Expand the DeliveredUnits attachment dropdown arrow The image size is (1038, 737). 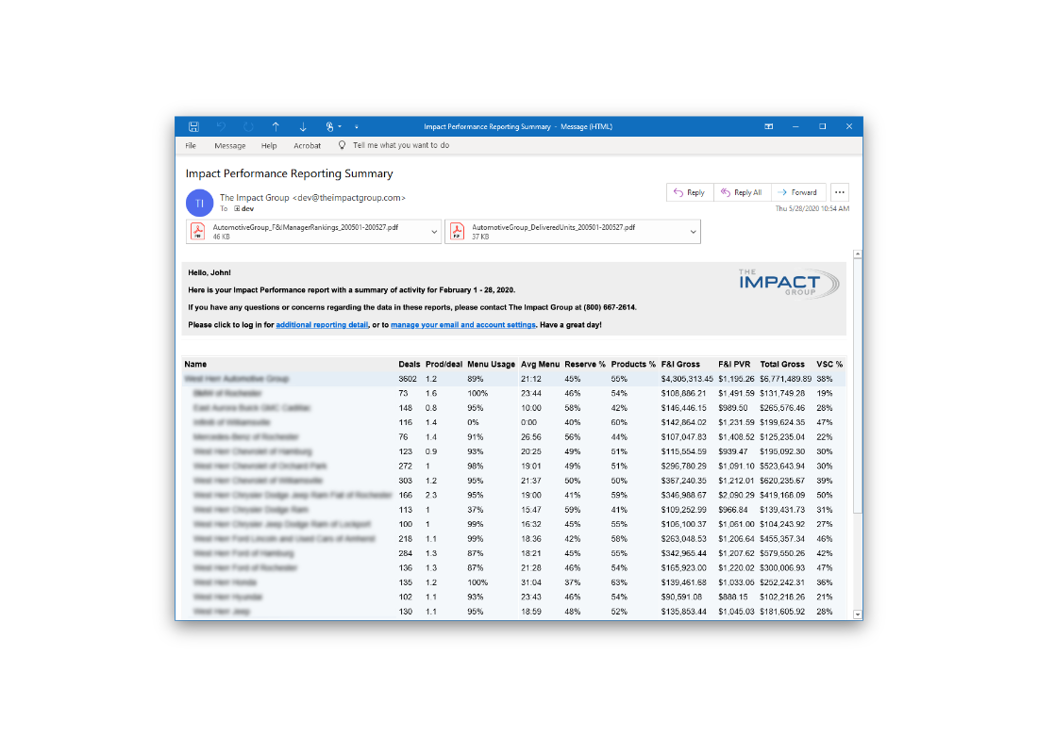click(x=694, y=232)
